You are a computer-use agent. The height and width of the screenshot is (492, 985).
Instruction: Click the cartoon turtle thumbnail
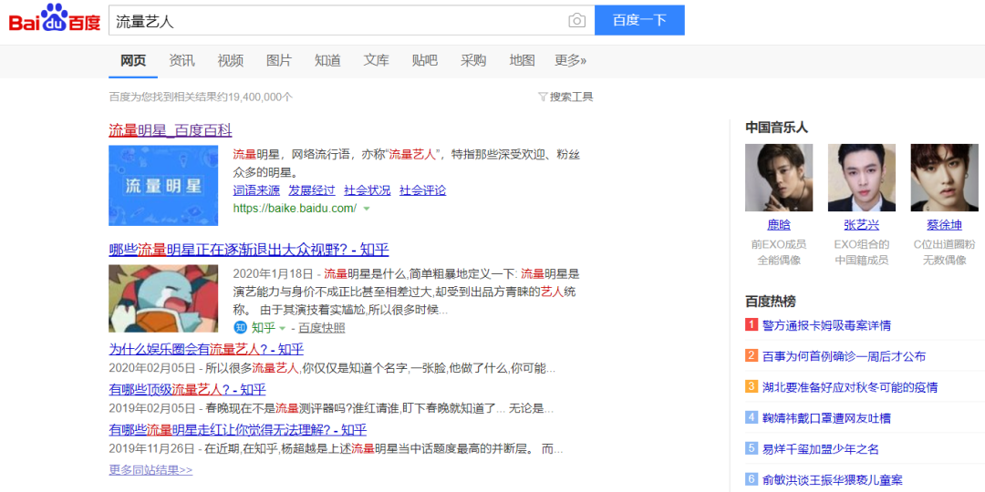click(x=163, y=298)
